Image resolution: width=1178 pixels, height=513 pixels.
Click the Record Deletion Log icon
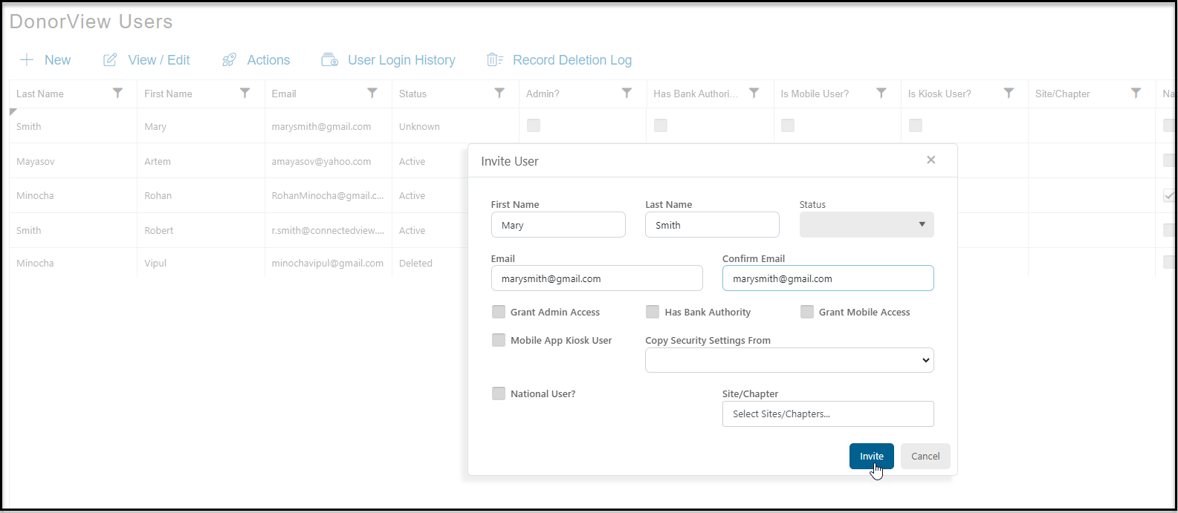pos(495,60)
